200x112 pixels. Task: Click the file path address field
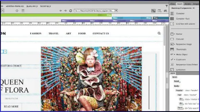coord(94,11)
